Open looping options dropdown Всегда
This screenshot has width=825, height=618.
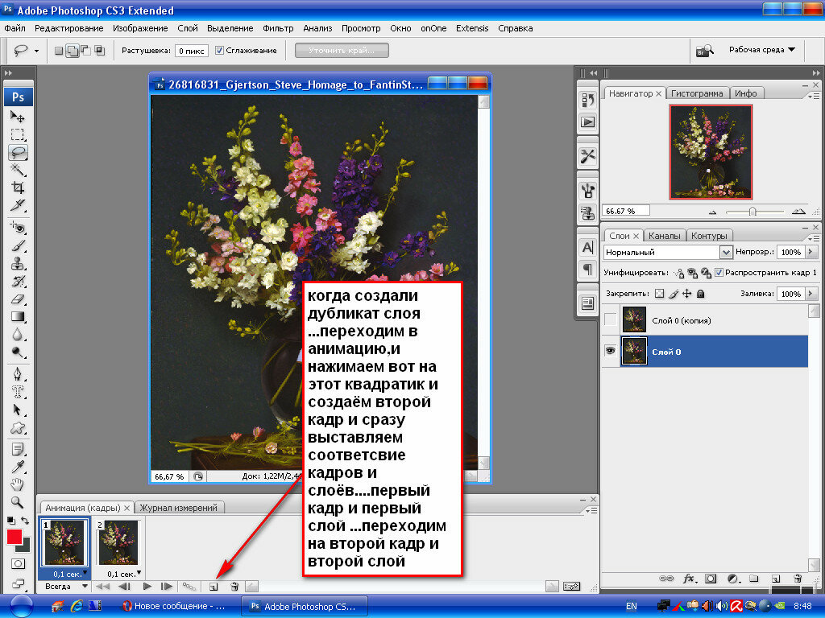click(65, 587)
